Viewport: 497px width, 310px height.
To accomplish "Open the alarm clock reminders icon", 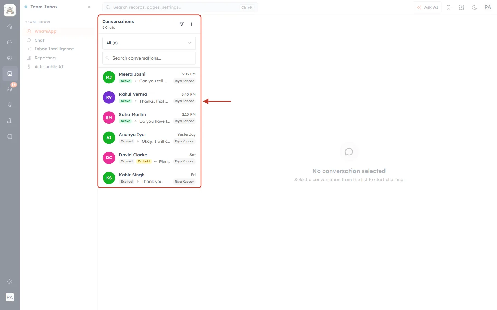I will tap(461, 7).
